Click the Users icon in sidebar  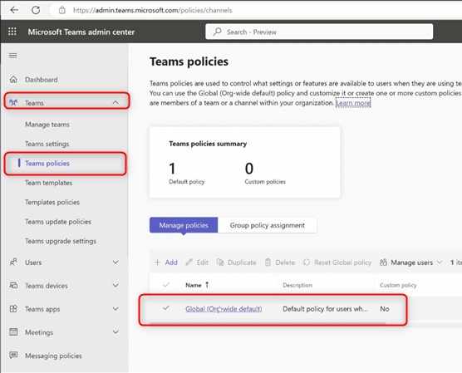coord(13,262)
